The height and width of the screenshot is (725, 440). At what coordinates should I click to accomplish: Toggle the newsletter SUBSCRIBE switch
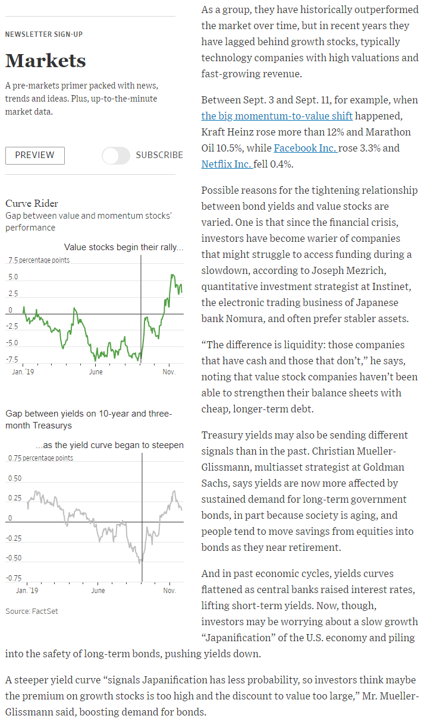115,156
